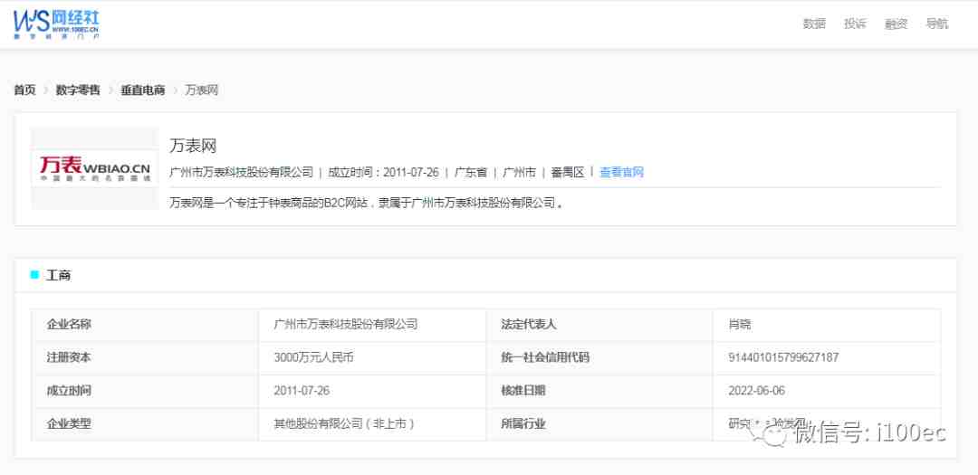Click the 企业名称 label cell
The width and height of the screenshot is (978, 475).
point(145,325)
